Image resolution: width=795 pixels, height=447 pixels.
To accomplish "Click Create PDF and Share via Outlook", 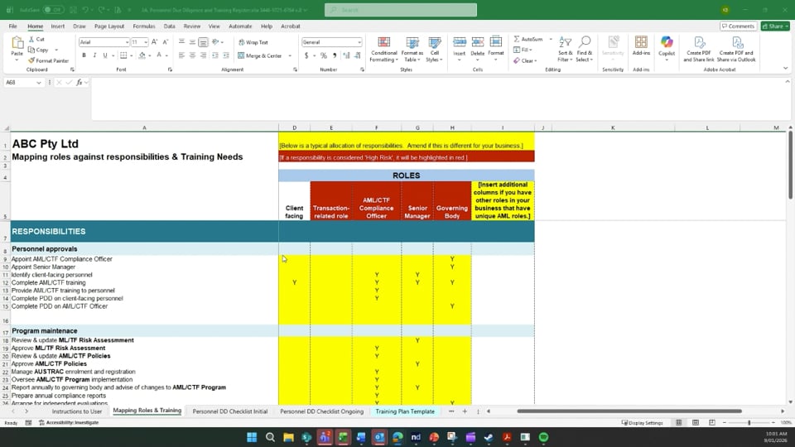I will (736, 50).
